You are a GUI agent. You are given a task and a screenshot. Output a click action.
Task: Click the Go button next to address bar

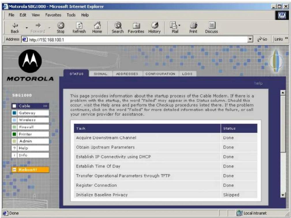pyautogui.click(x=262, y=39)
